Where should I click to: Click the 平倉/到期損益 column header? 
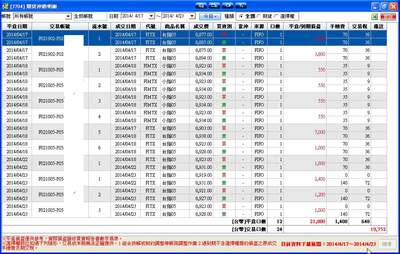305,27
